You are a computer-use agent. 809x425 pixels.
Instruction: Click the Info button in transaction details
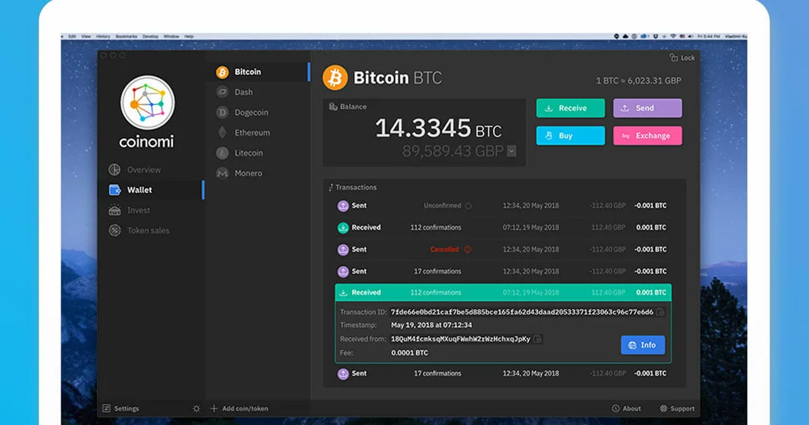point(642,345)
